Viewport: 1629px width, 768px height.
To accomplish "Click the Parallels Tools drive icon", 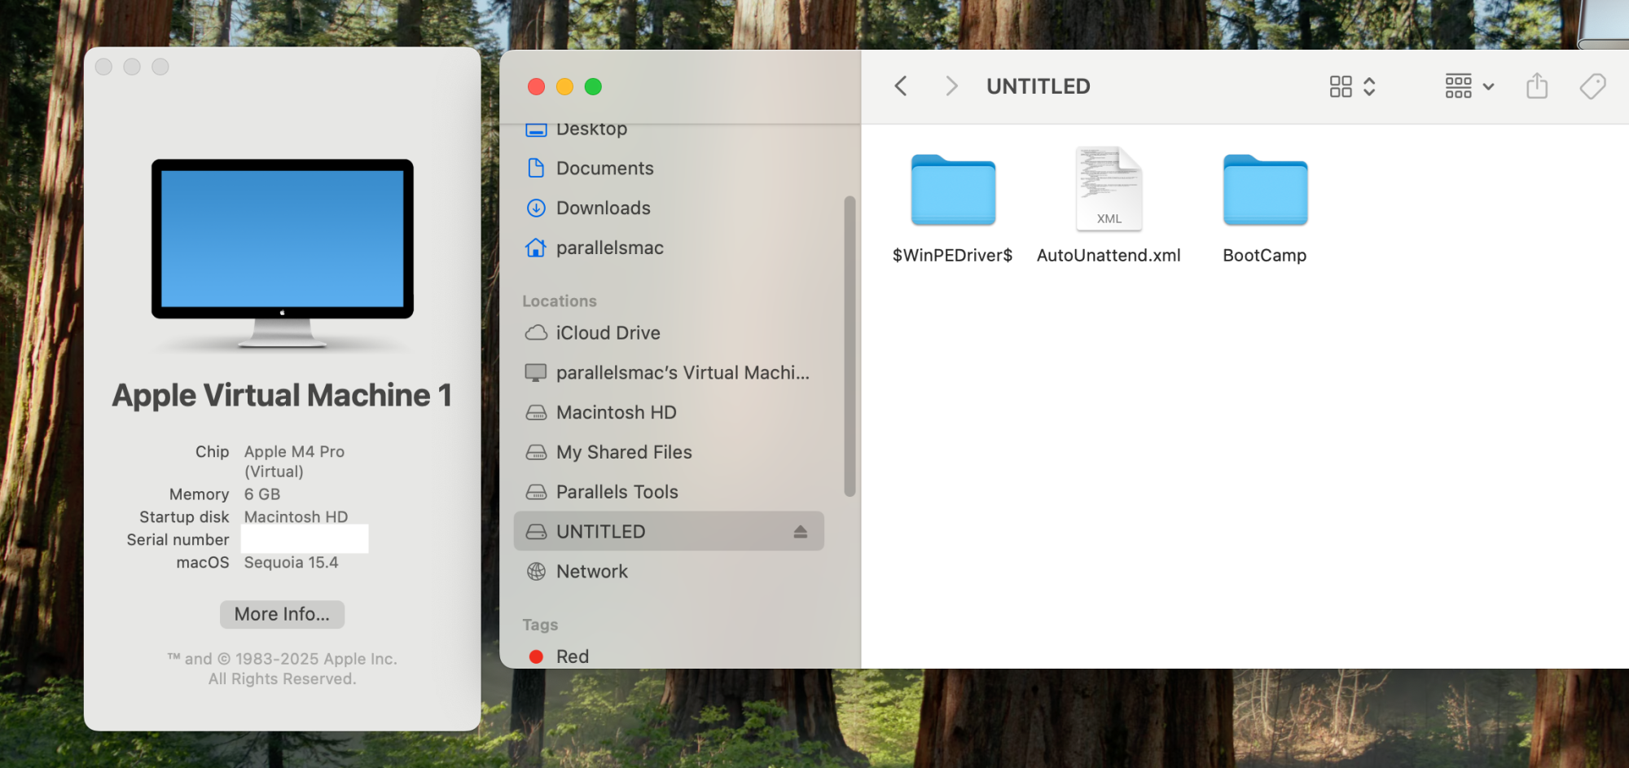I will pyautogui.click(x=536, y=493).
